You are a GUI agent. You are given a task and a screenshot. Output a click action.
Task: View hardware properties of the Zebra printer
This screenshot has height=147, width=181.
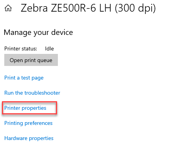point(29,138)
